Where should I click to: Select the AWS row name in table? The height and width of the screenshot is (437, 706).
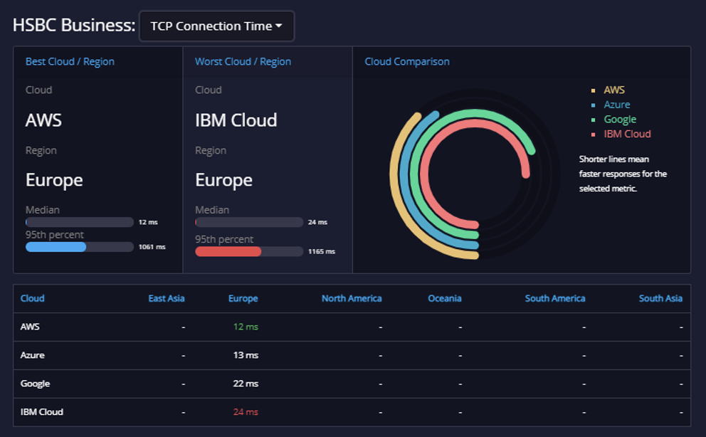tap(30, 327)
